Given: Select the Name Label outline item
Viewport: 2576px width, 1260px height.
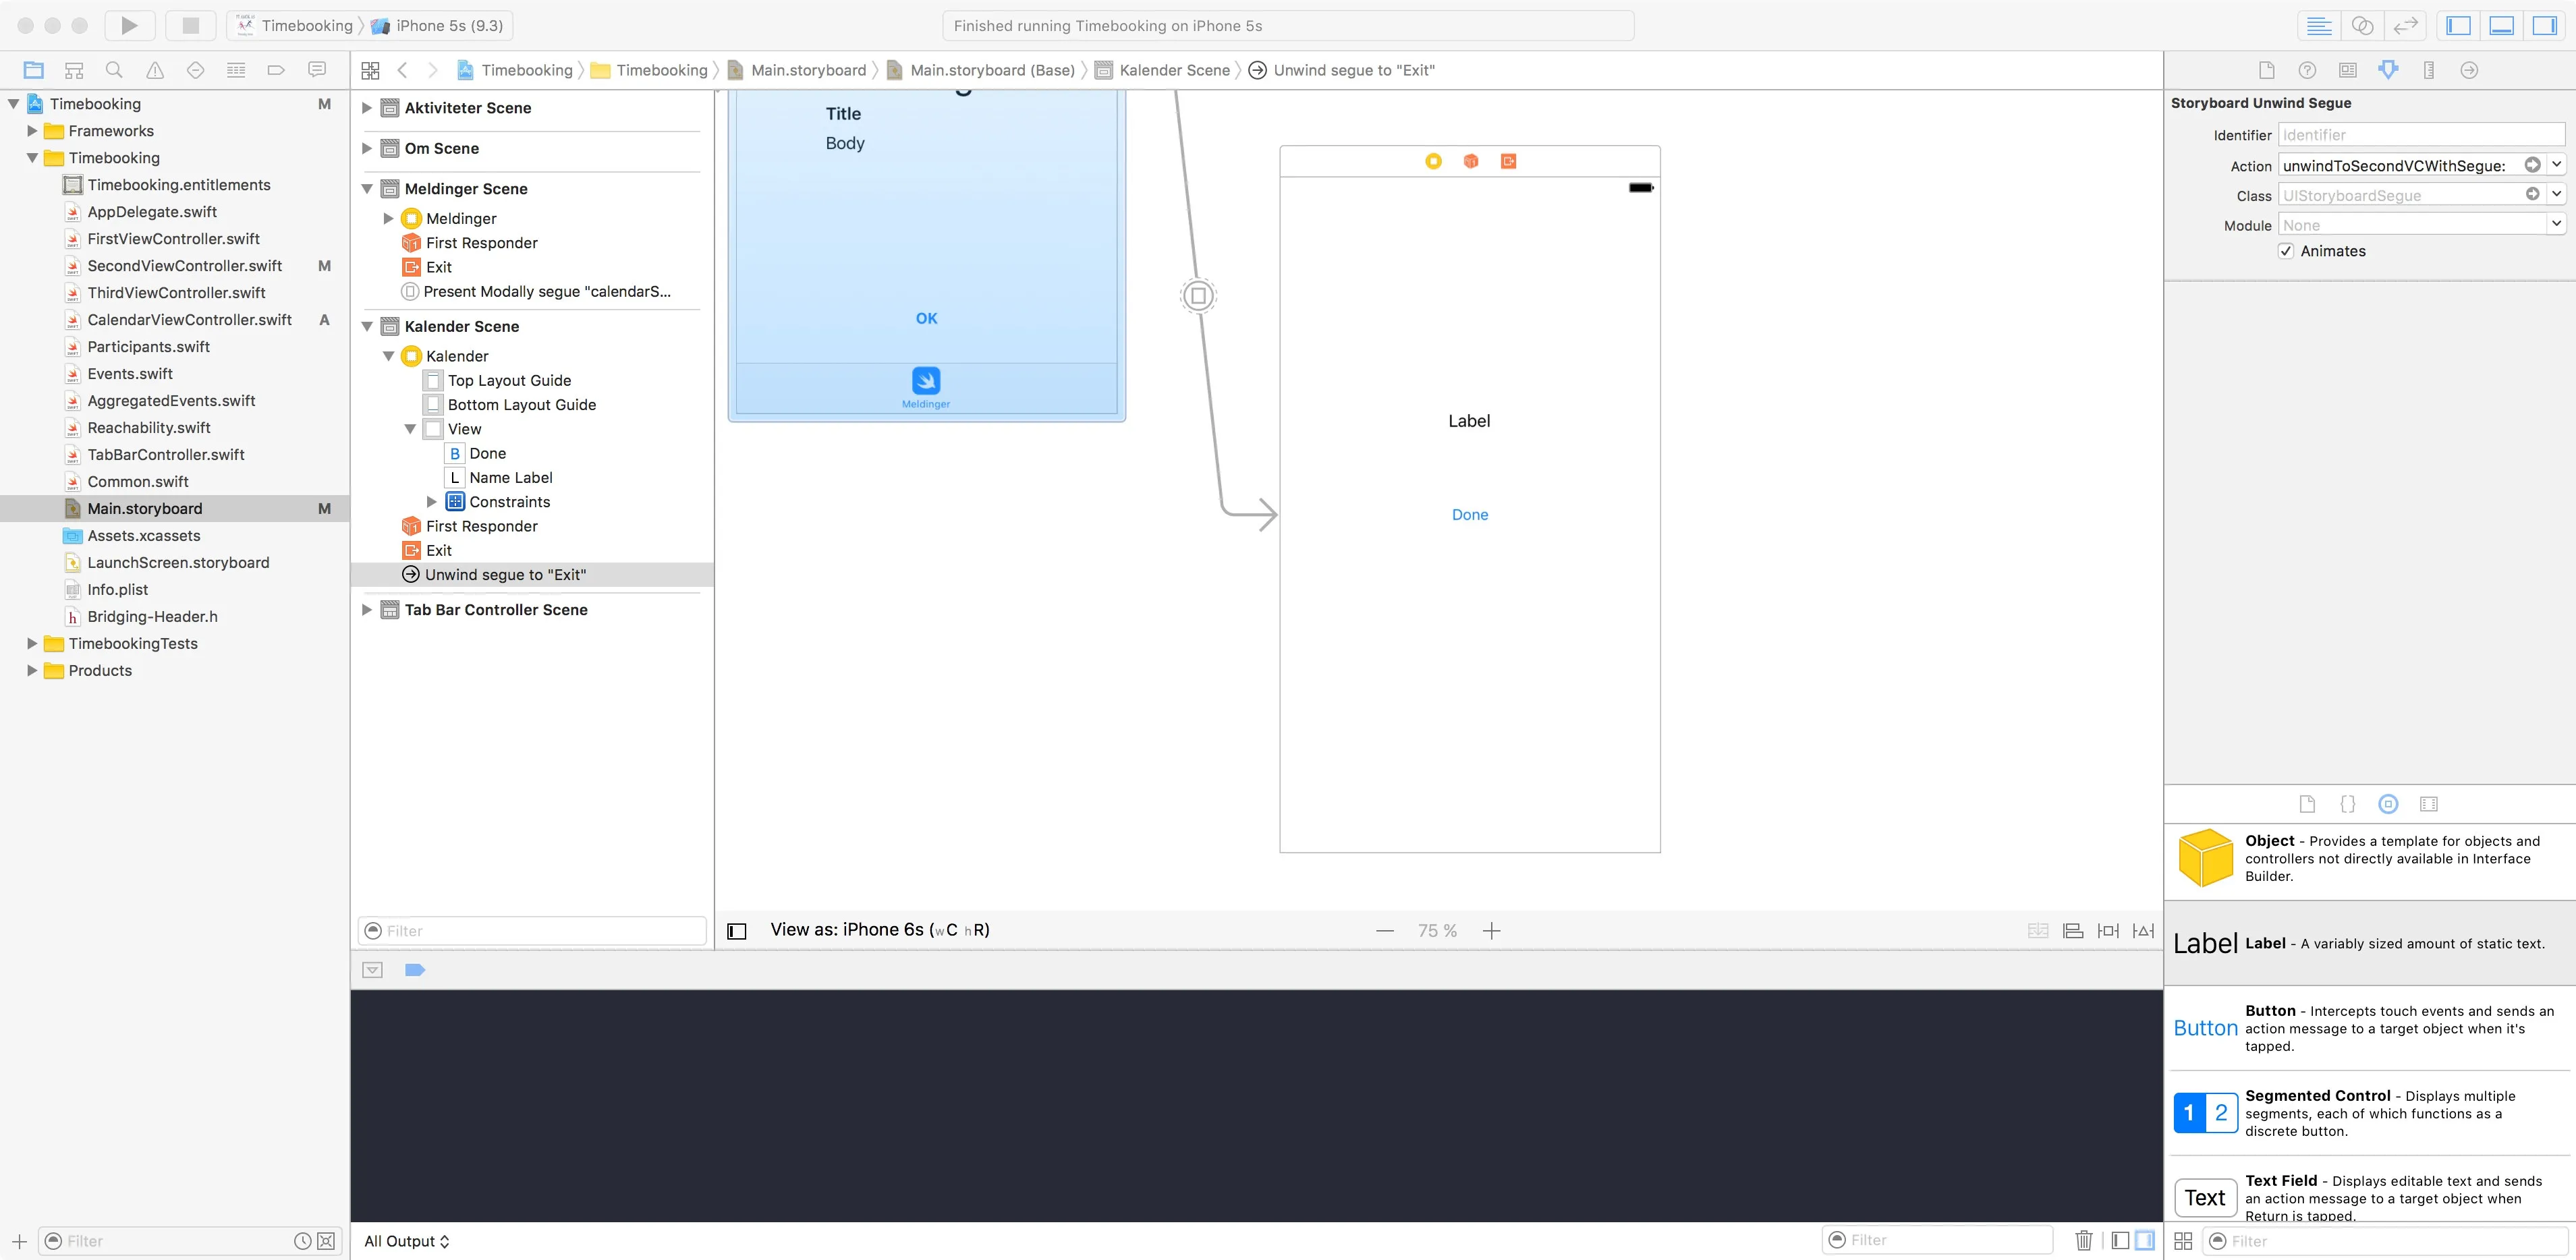Looking at the screenshot, I should click(x=510, y=478).
